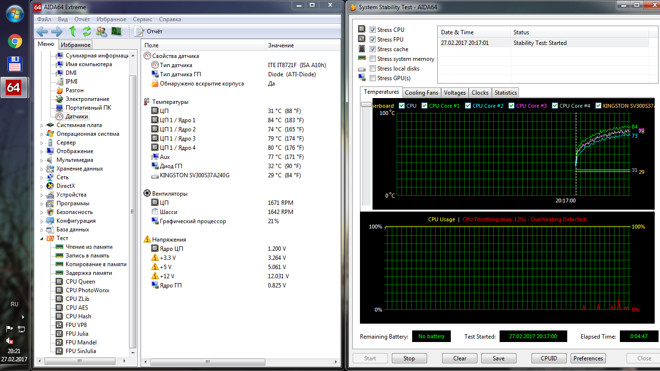Collapse the Тест tree node
This screenshot has width=660, height=371.
click(x=42, y=238)
